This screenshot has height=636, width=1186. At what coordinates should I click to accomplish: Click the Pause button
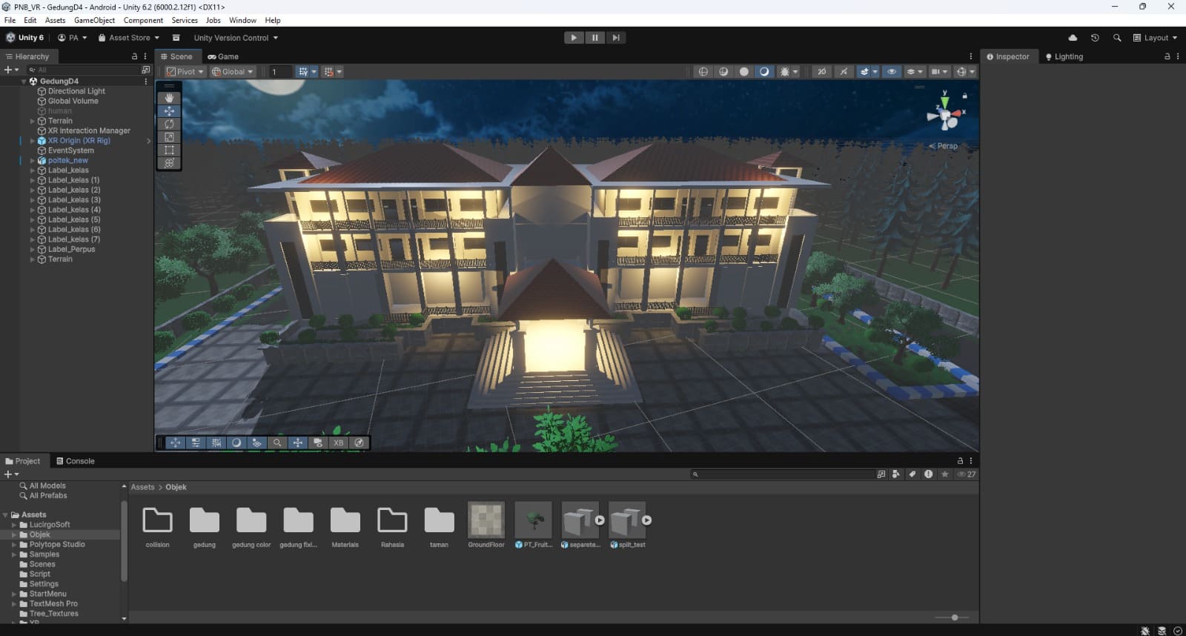pyautogui.click(x=594, y=38)
